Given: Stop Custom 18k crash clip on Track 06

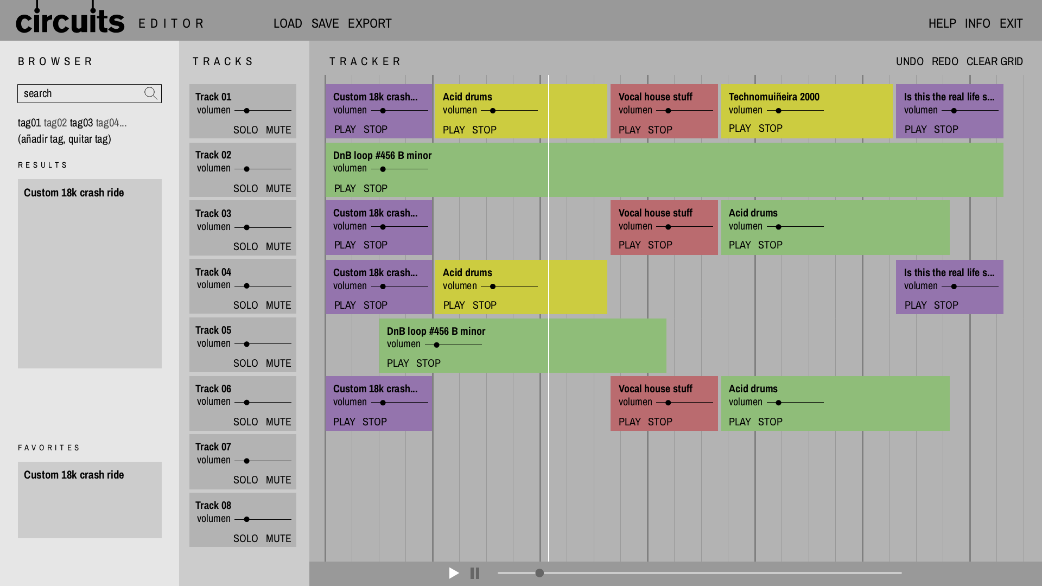Looking at the screenshot, I should coord(374,422).
